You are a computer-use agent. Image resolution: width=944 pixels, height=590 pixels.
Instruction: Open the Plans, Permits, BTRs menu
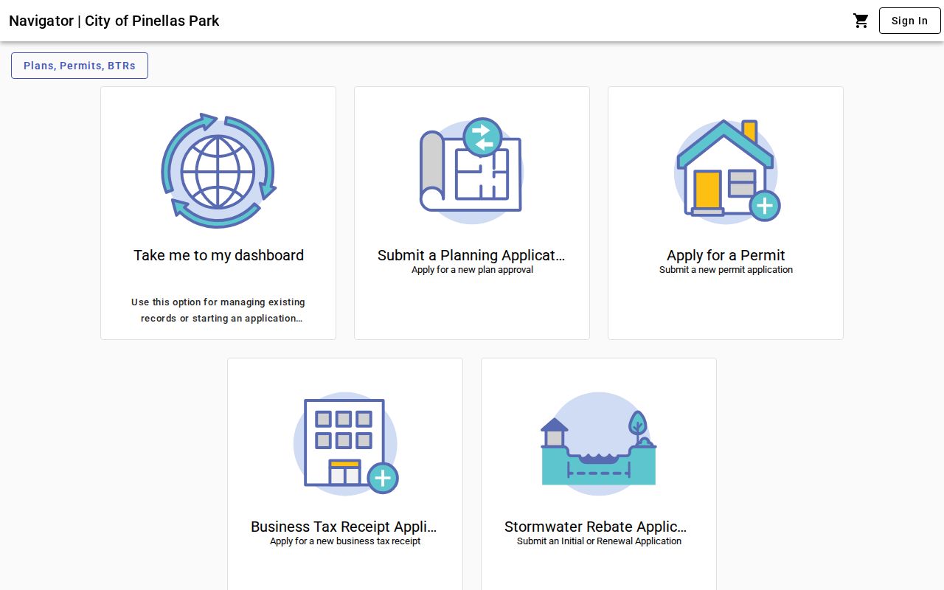click(x=80, y=66)
